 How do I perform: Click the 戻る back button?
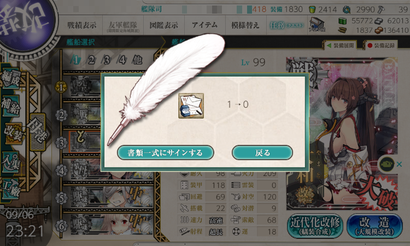262,153
